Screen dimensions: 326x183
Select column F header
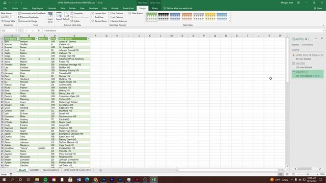(95, 36)
